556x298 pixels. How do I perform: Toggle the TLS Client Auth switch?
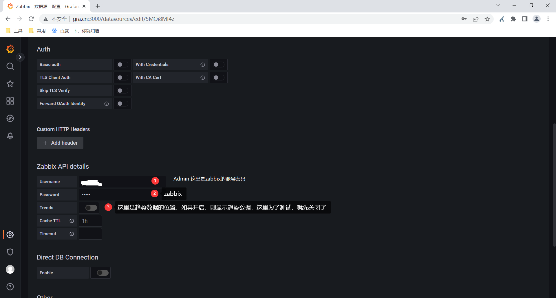coord(122,78)
